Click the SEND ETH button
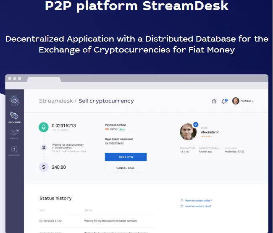The image size is (273, 233). pos(126,157)
